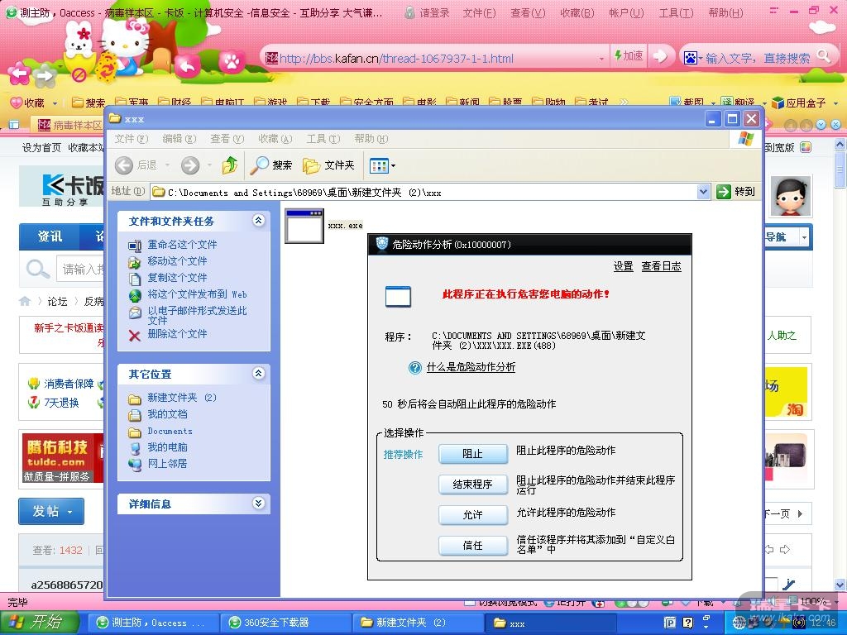The image size is (847, 635).
Task: Open Settings (设置) link in danger dialog
Action: pos(624,266)
